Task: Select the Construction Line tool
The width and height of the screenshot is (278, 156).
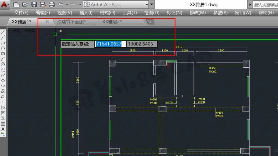Action: point(3,38)
